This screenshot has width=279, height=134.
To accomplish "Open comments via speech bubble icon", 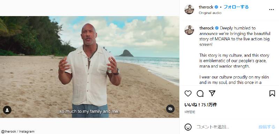I will pyautogui.click(x=200, y=93).
